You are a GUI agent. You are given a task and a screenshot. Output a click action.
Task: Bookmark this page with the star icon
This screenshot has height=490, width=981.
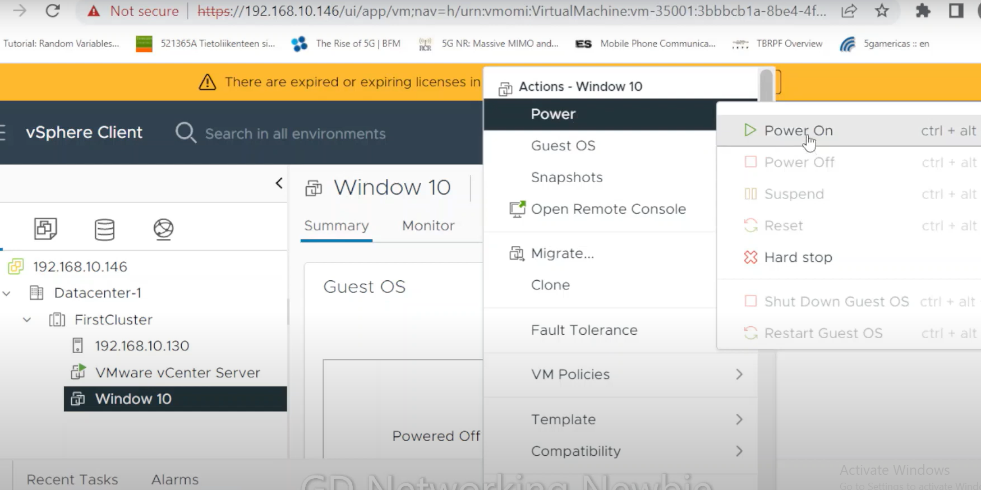pos(882,11)
